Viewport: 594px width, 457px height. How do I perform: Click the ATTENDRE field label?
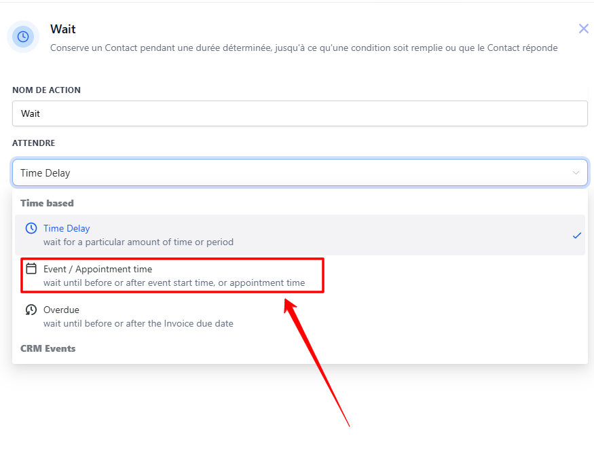click(x=34, y=143)
